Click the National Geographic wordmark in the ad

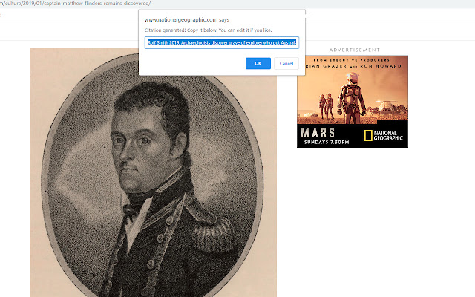coord(388,135)
